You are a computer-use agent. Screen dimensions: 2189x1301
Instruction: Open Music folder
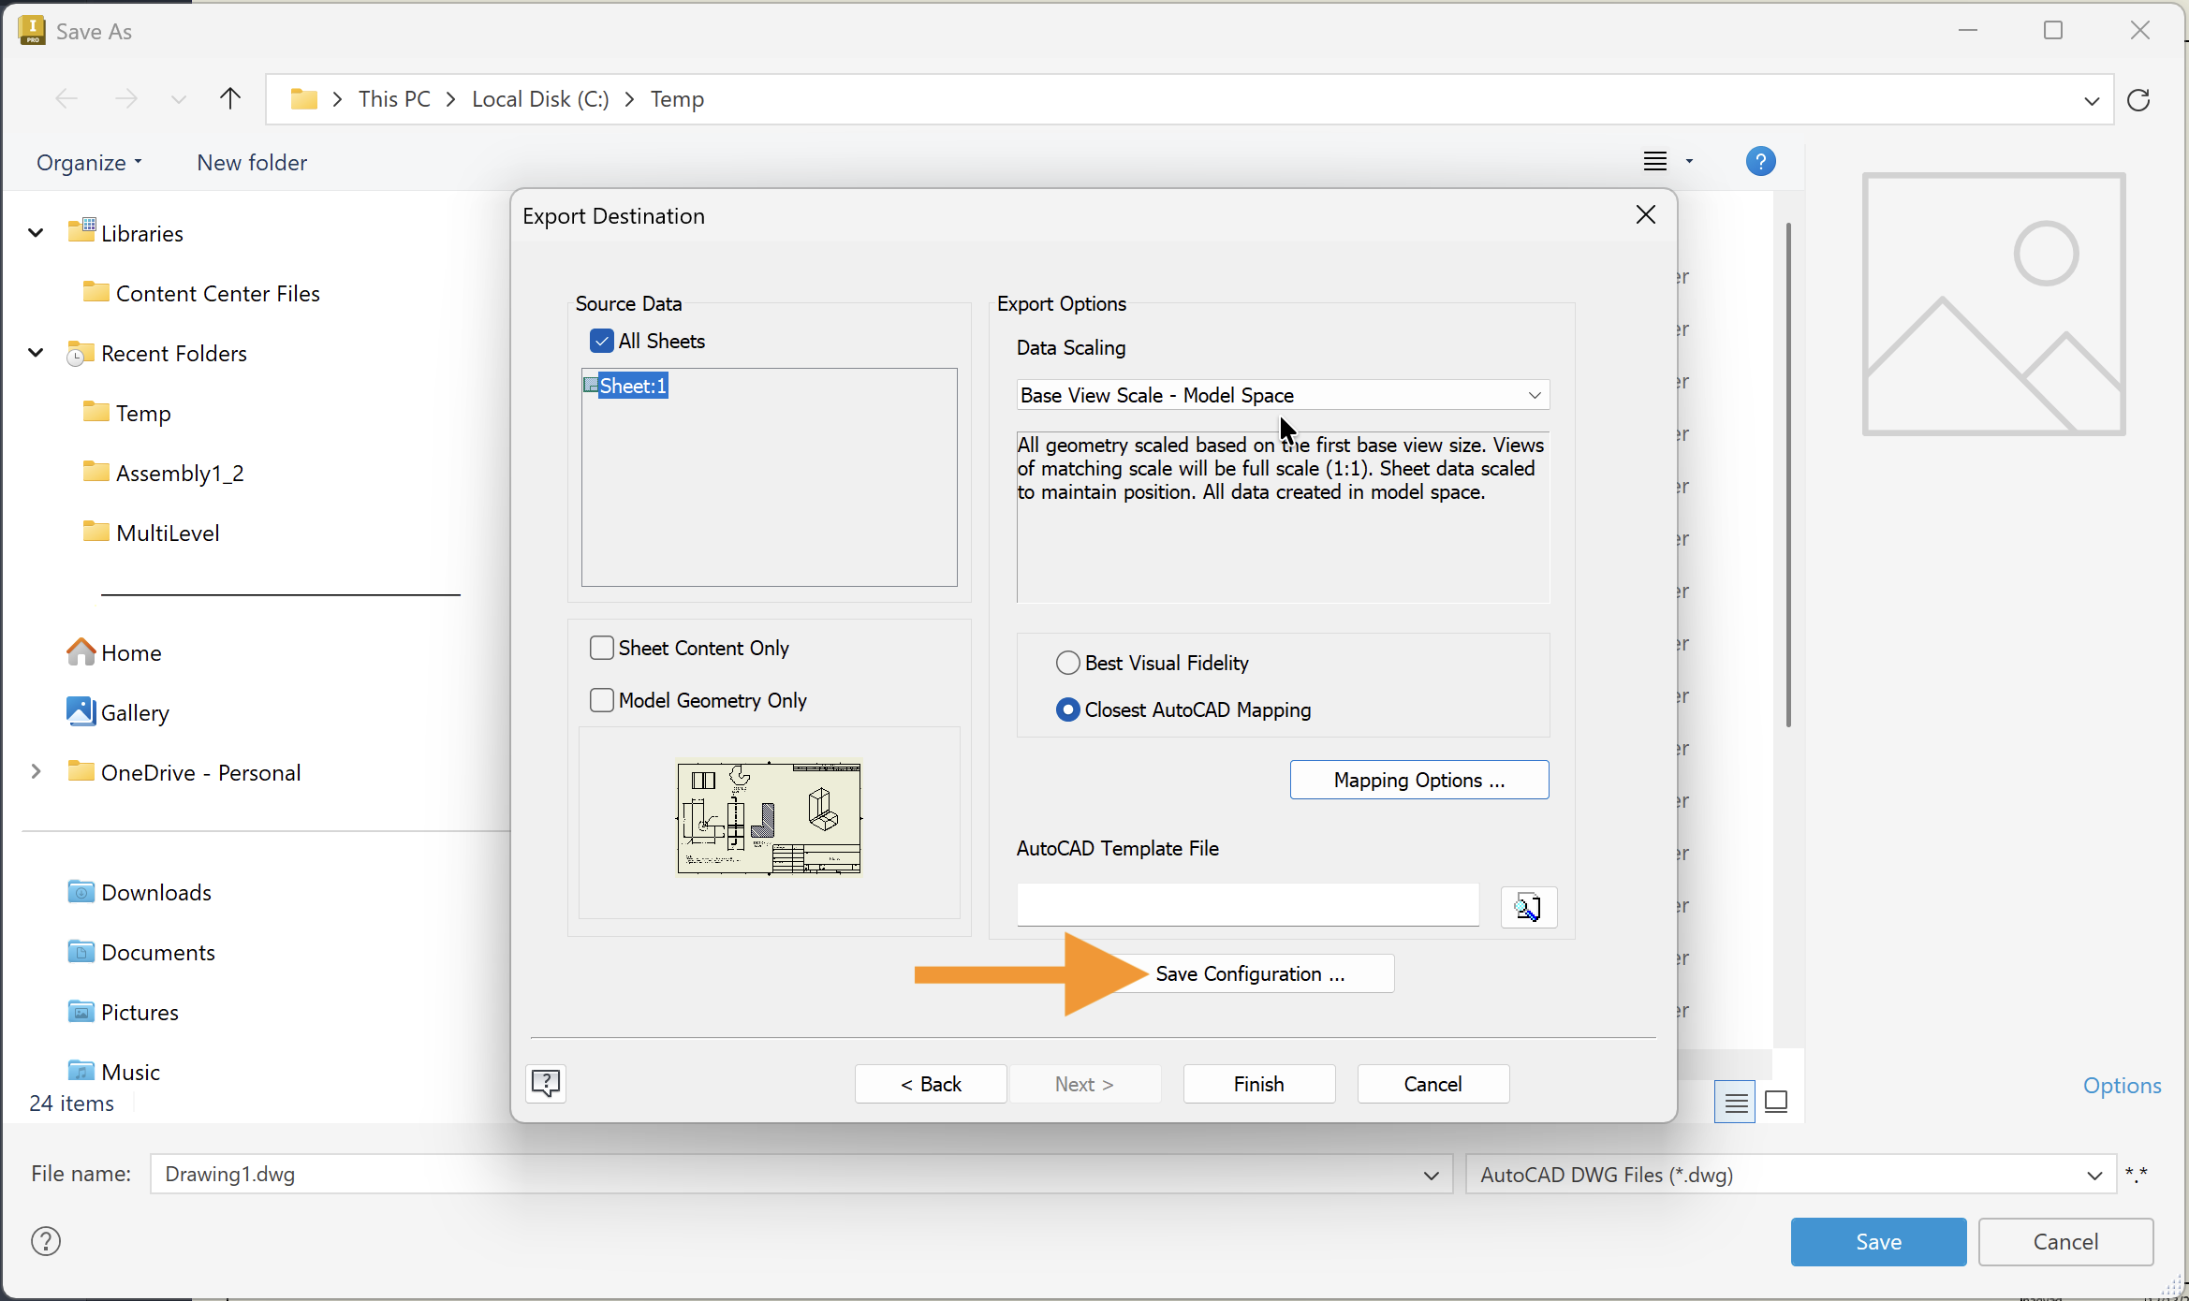(113, 1072)
